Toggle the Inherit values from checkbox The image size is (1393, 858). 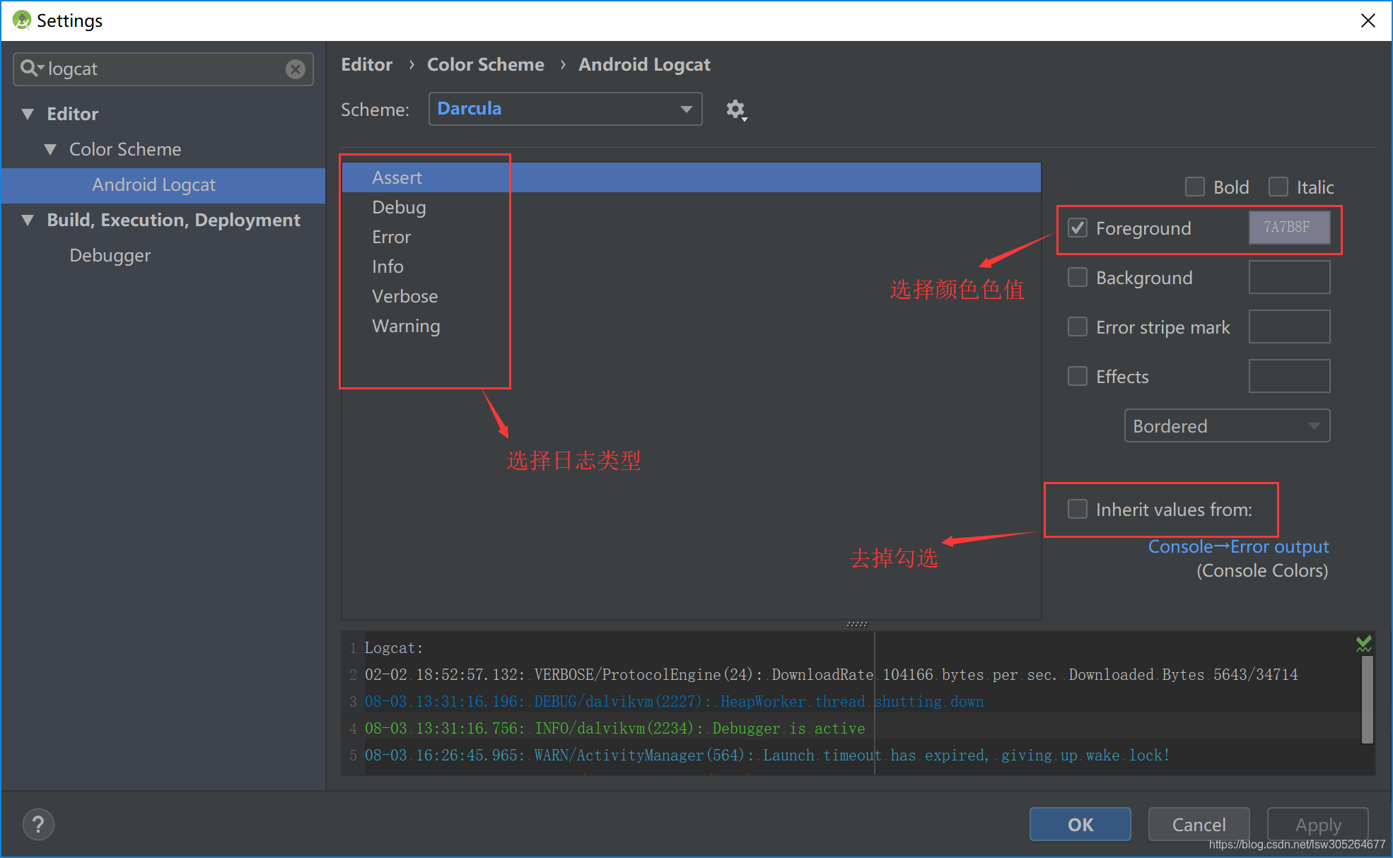coord(1078,509)
